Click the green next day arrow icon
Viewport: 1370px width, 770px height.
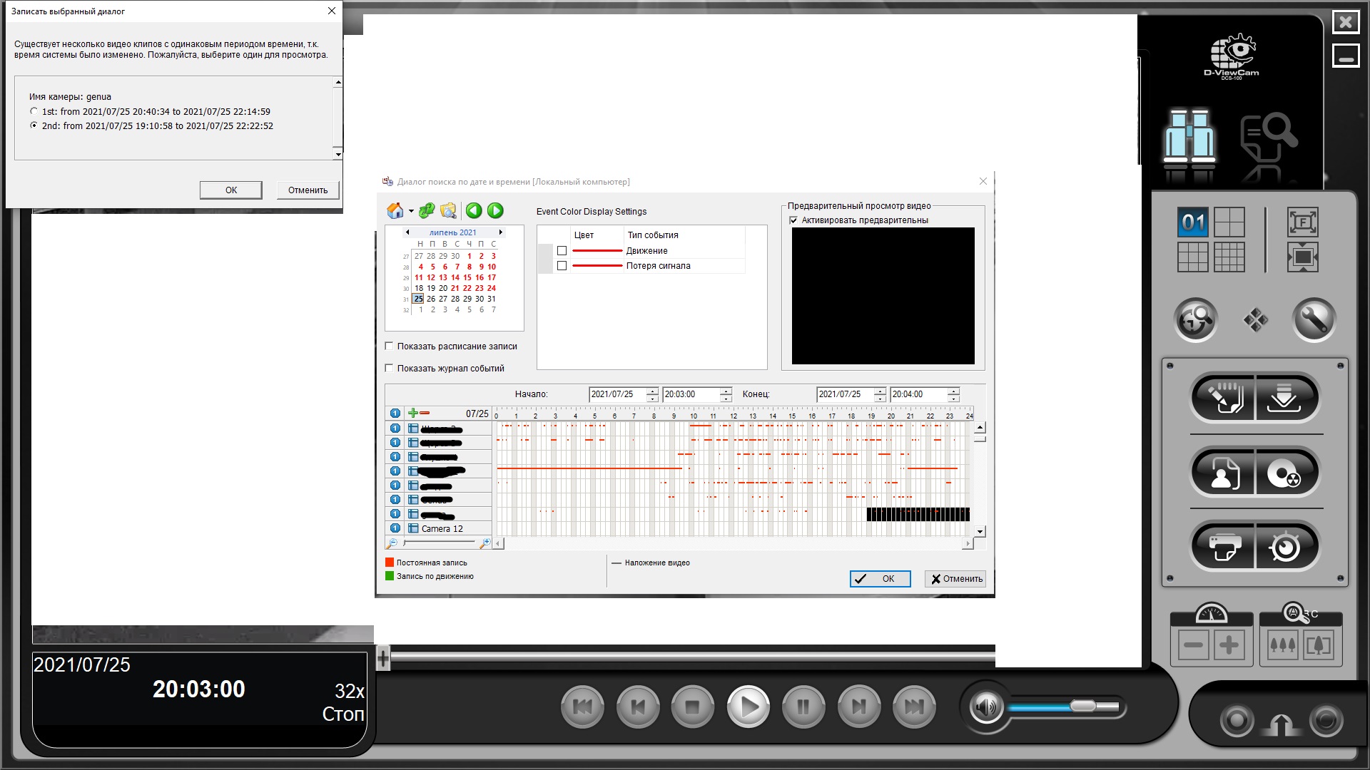pyautogui.click(x=495, y=210)
